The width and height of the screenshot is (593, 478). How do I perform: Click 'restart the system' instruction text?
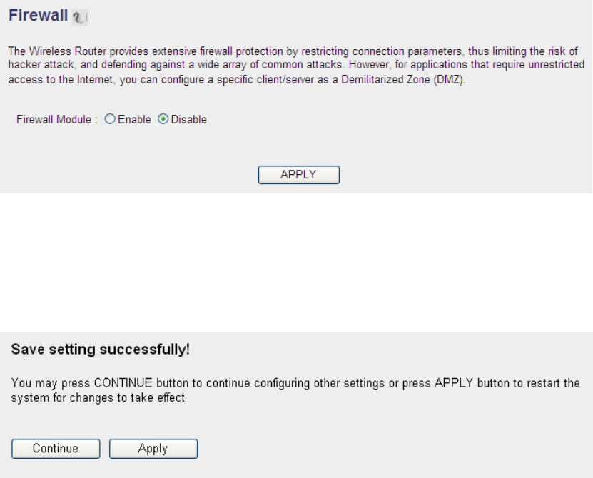[x=564, y=383]
